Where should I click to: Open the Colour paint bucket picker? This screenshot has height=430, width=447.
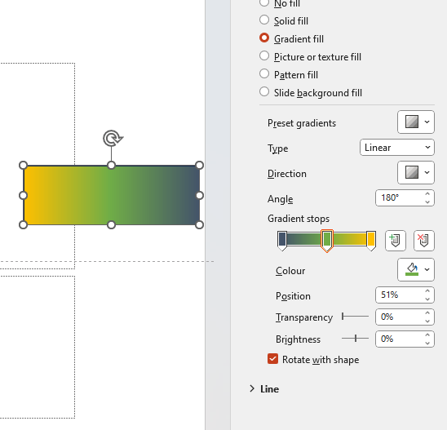click(x=416, y=270)
